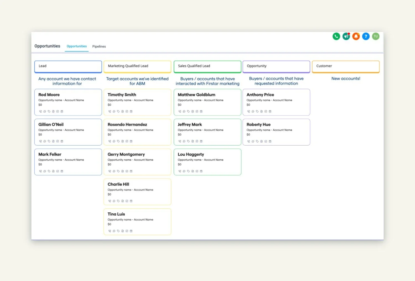415x281 pixels.
Task: Open the Matthew Goldblum opportunity name
Action: (x=196, y=94)
